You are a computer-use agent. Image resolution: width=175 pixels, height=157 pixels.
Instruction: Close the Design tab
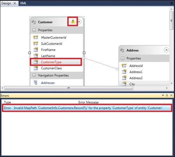[x=15, y=4]
